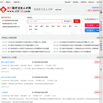Click 全国客服专线 link
Viewport: 103px width, 103px height.
[x=97, y=7]
